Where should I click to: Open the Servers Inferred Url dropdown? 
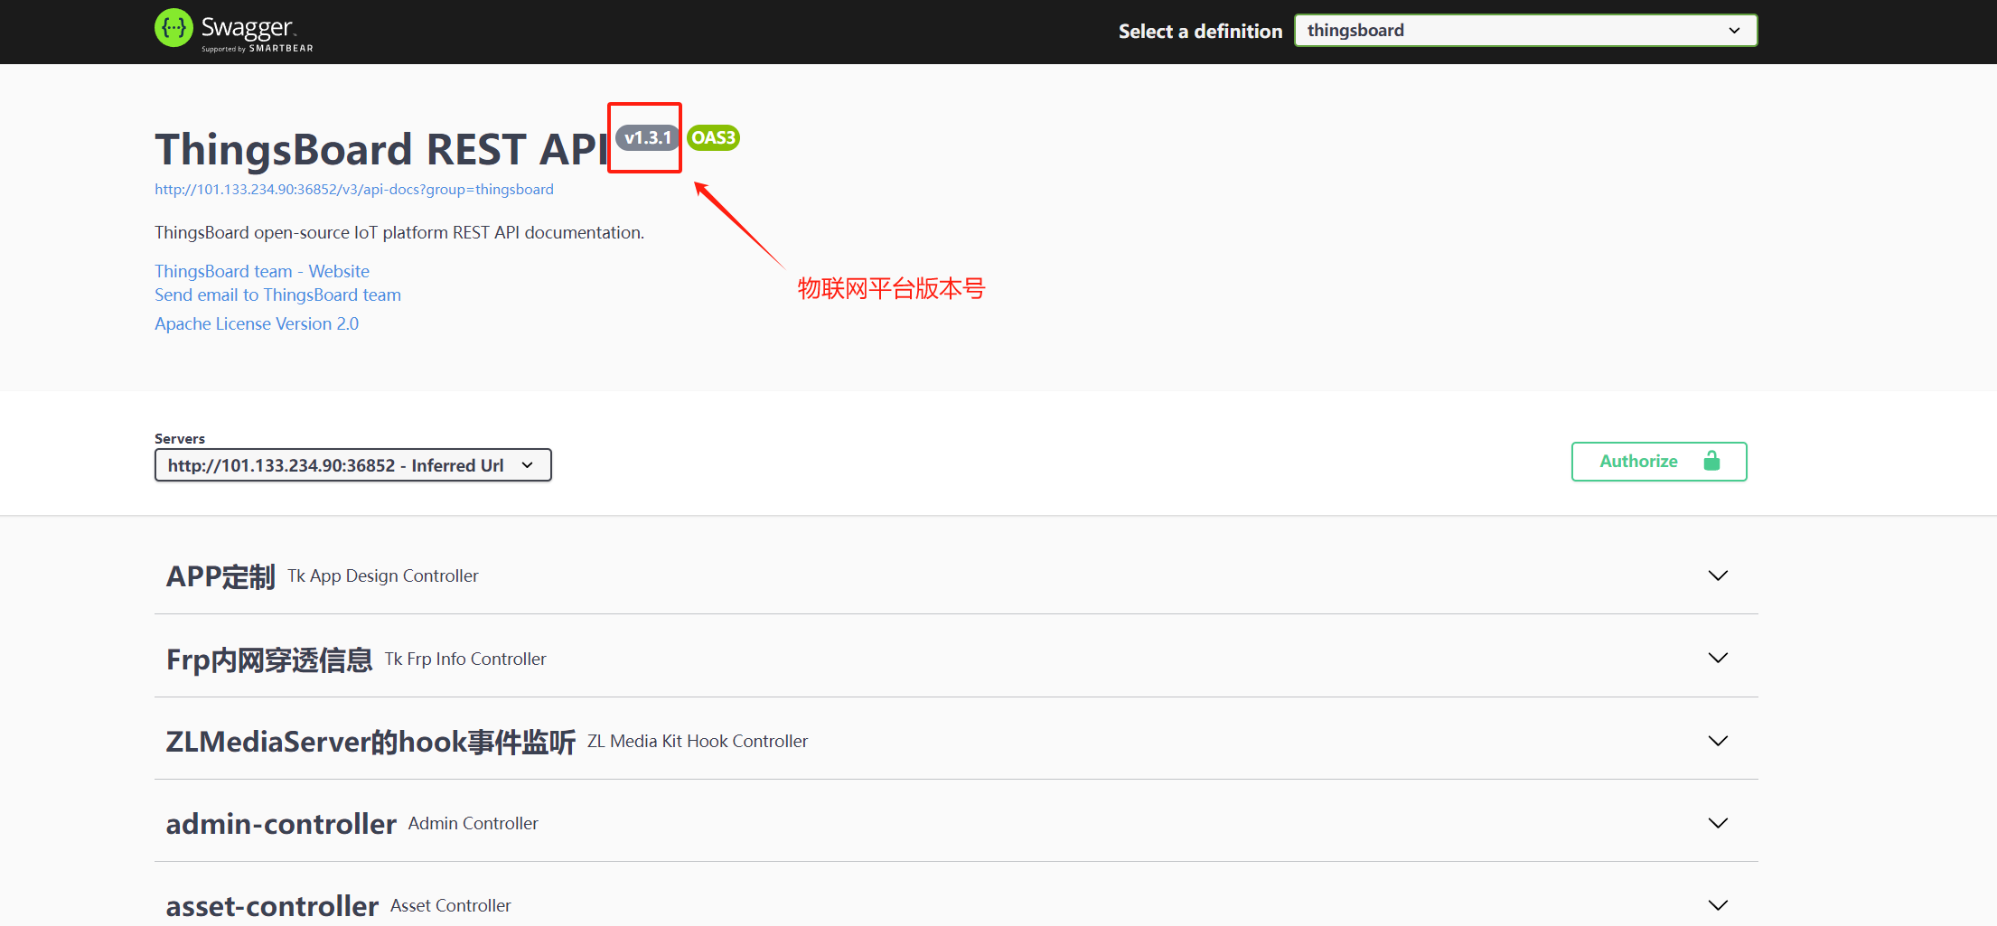click(x=353, y=465)
